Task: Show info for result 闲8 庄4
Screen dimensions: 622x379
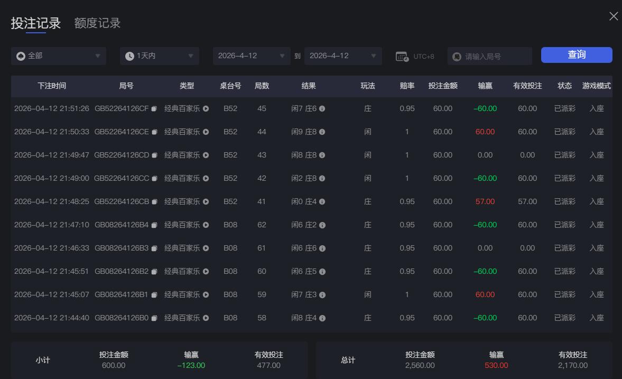Action: [323, 318]
